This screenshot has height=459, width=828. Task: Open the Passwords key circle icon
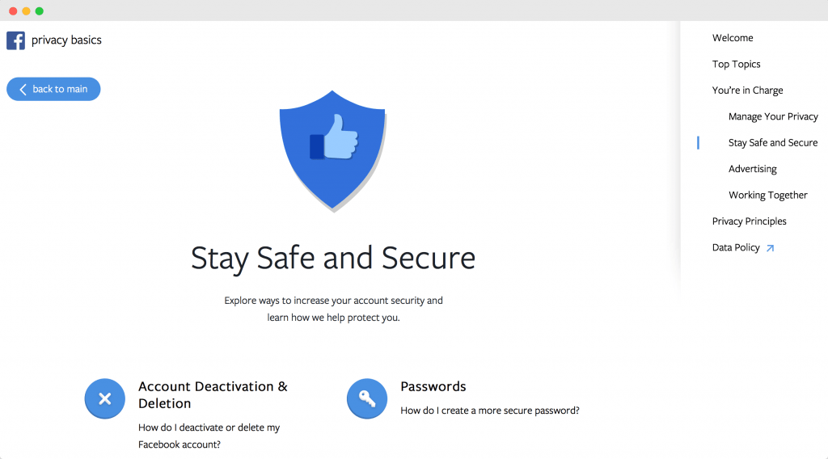click(x=367, y=398)
